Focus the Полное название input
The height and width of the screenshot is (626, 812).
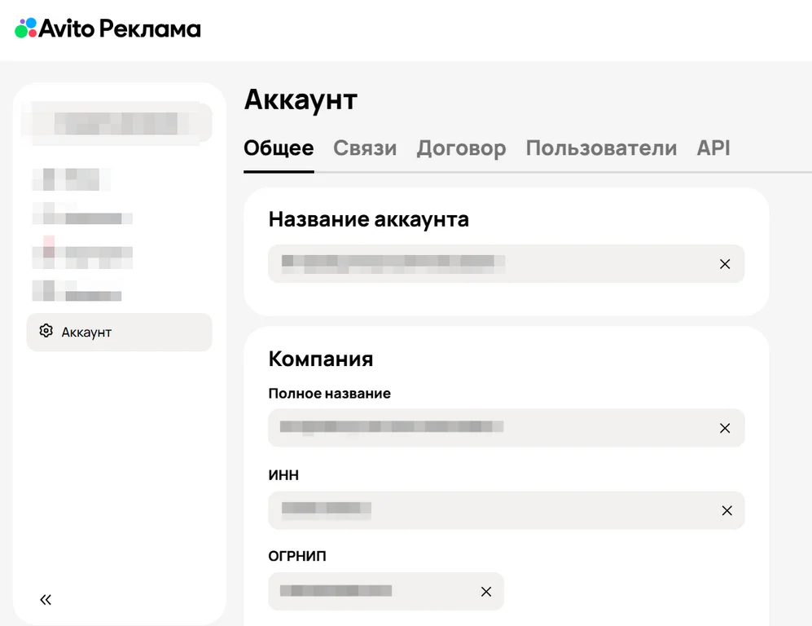(506, 428)
